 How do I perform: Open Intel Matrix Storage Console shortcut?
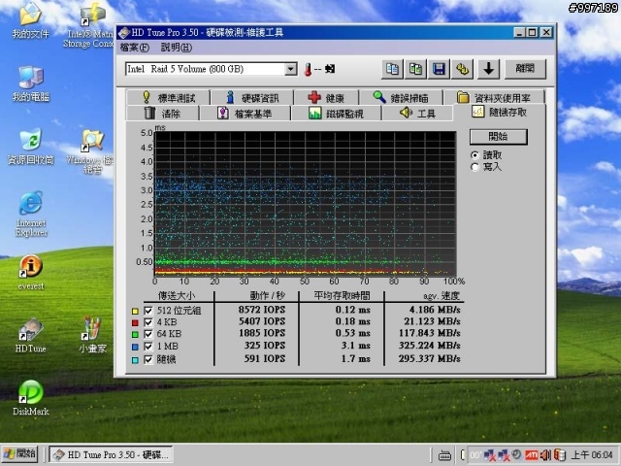click(x=90, y=24)
